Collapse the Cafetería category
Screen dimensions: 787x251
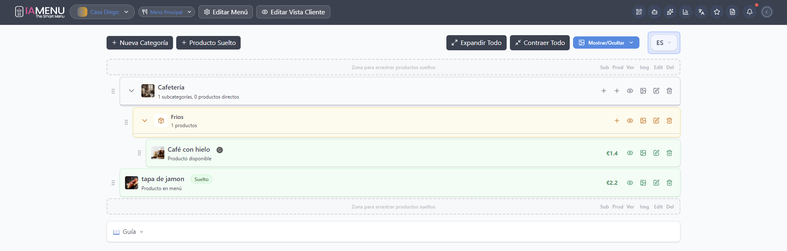[132, 91]
